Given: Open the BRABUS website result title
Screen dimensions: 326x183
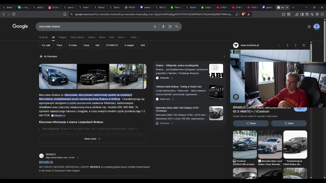Looking at the screenshot, I should [x=46, y=162].
